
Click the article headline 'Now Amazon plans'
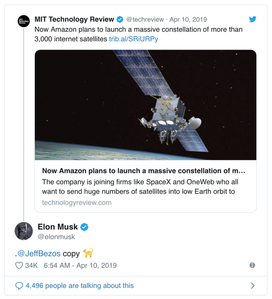click(144, 170)
